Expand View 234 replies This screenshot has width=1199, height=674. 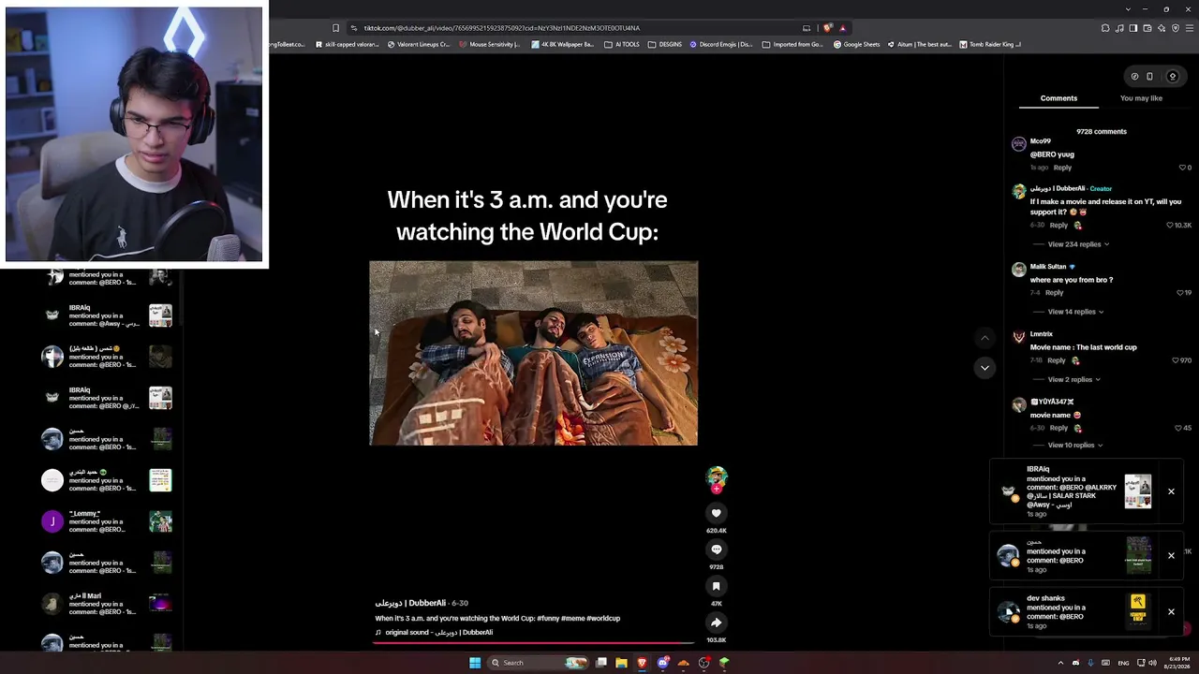1078,244
